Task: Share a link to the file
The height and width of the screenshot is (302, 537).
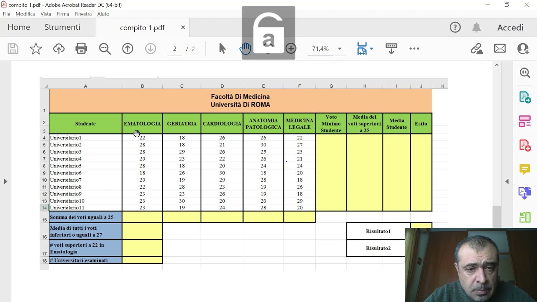Action: click(x=477, y=49)
